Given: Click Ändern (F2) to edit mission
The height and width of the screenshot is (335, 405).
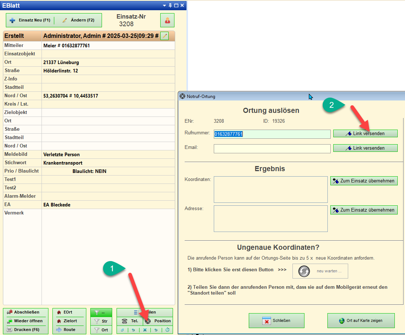Looking at the screenshot, I should [x=78, y=20].
